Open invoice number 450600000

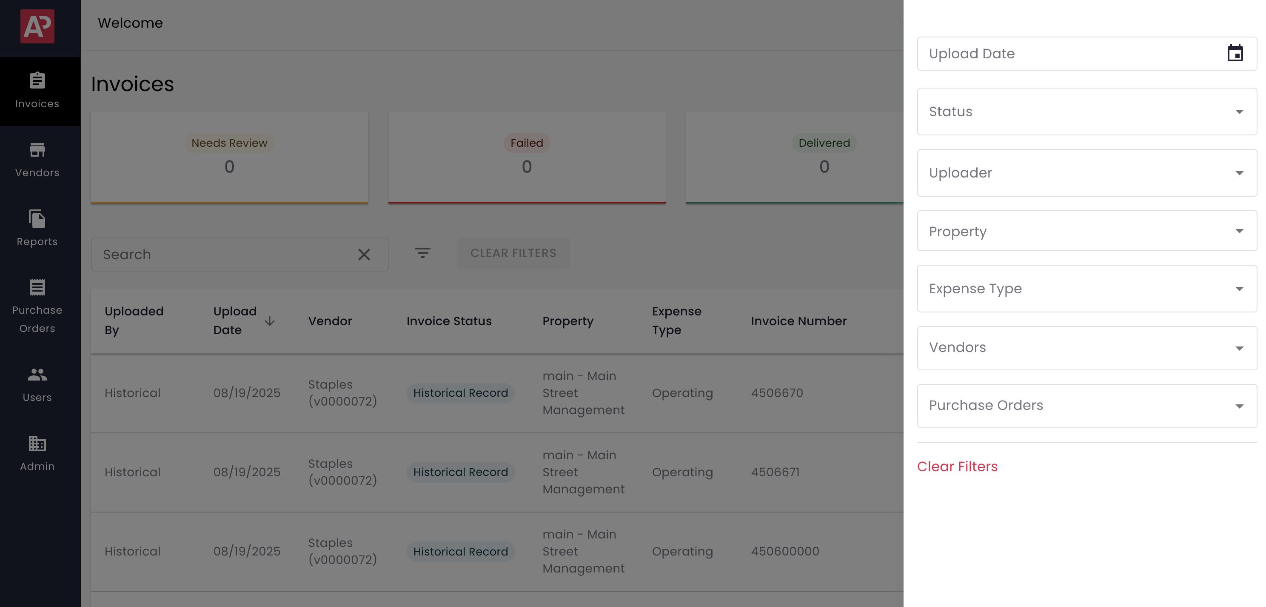point(785,551)
